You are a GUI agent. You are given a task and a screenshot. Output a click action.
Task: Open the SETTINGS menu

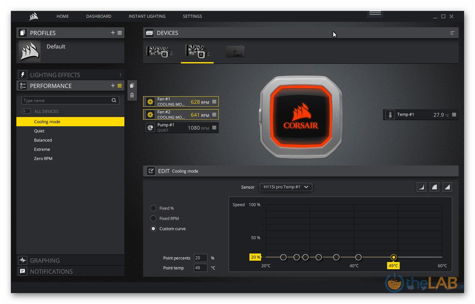193,16
